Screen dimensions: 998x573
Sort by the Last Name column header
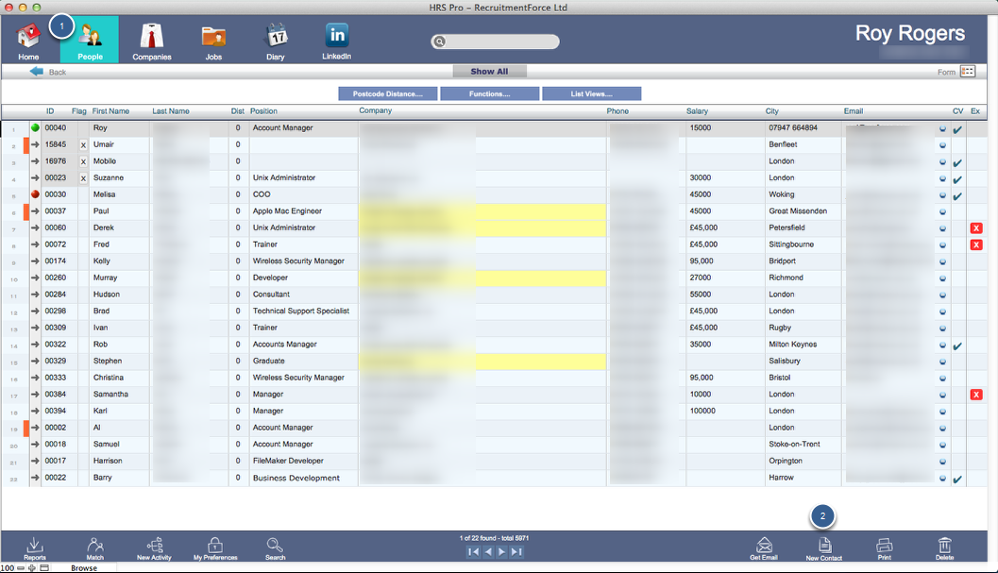[171, 110]
